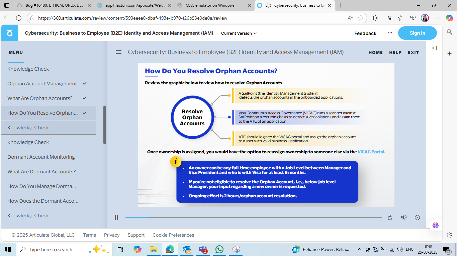Image resolution: width=457 pixels, height=256 pixels.
Task: Open Microsoft Teams from the taskbar
Action: [203, 249]
